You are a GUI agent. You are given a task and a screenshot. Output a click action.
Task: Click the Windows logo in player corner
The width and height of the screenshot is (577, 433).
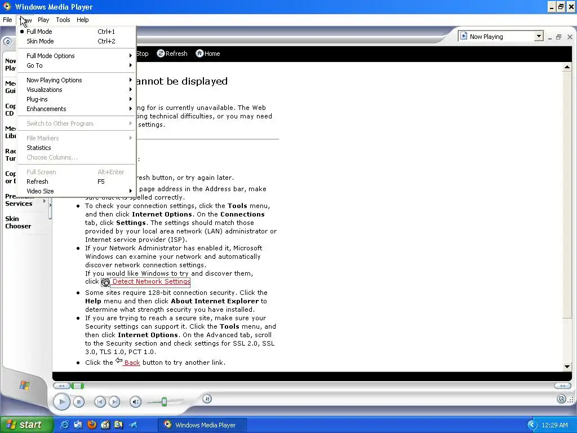(x=25, y=386)
